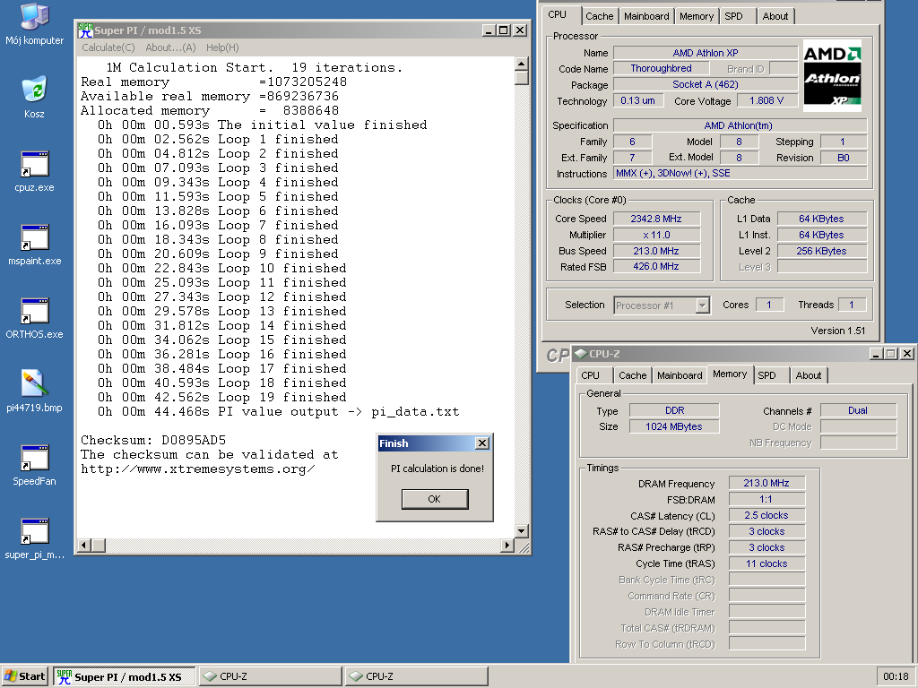
Task: Click the Cycle Time 11 clocks value
Action: (766, 564)
